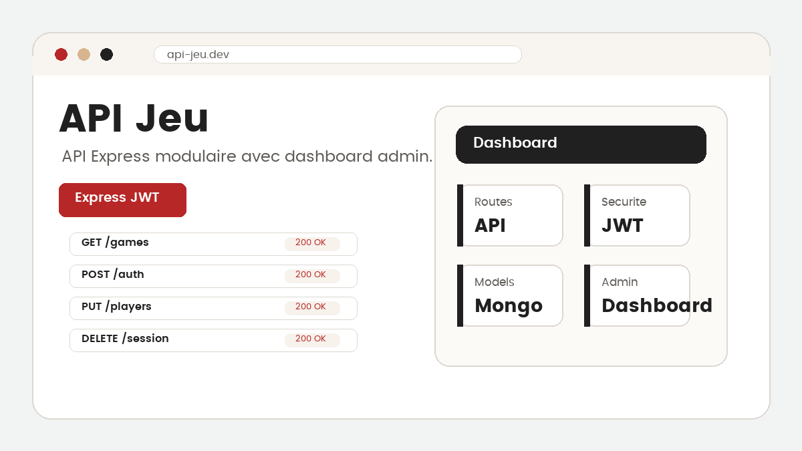802x451 pixels.
Task: Select the Express JWT badge
Action: [122, 200]
